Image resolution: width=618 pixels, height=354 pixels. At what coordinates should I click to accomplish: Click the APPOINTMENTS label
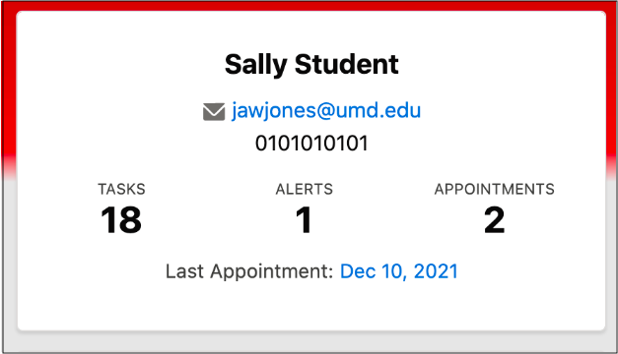click(x=494, y=189)
